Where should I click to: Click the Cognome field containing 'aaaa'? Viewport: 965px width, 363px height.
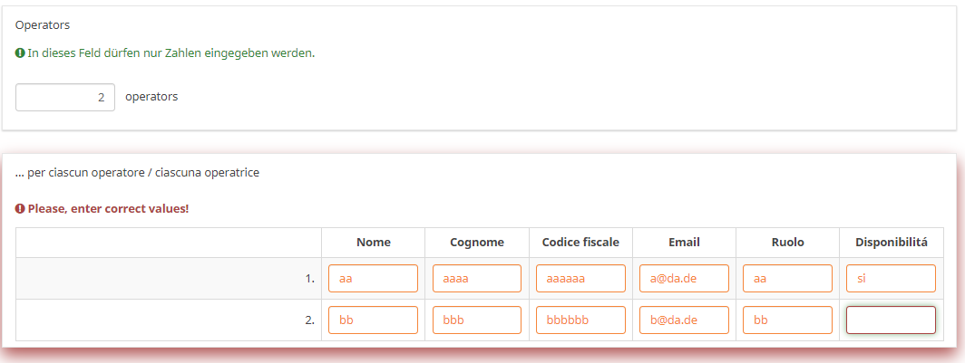(476, 279)
